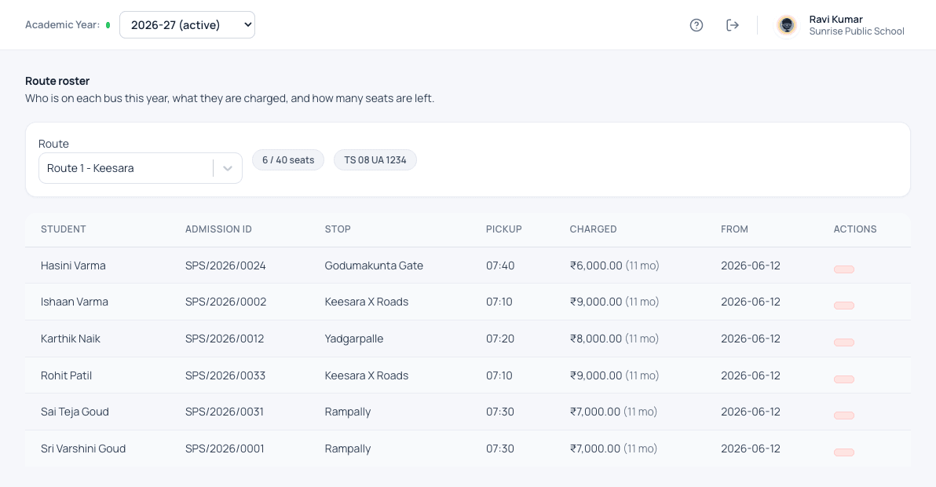This screenshot has height=487, width=936.
Task: Click the STUDENT column header
Action: click(x=64, y=229)
